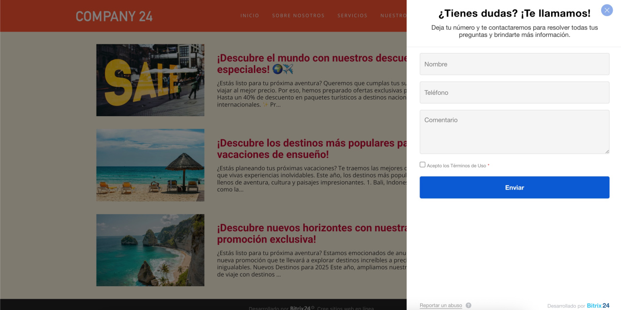Open the nuevos horizontes article title
The width and height of the screenshot is (621, 310).
coord(310,233)
